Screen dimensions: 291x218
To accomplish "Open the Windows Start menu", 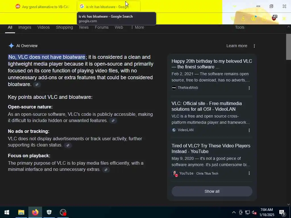I will [7, 212].
